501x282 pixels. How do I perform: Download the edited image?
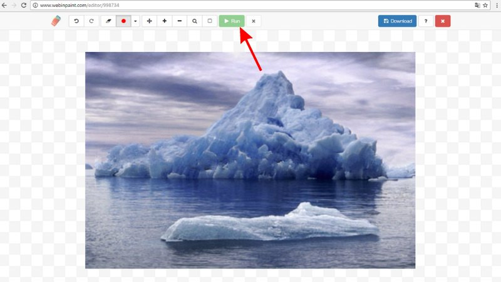[397, 21]
